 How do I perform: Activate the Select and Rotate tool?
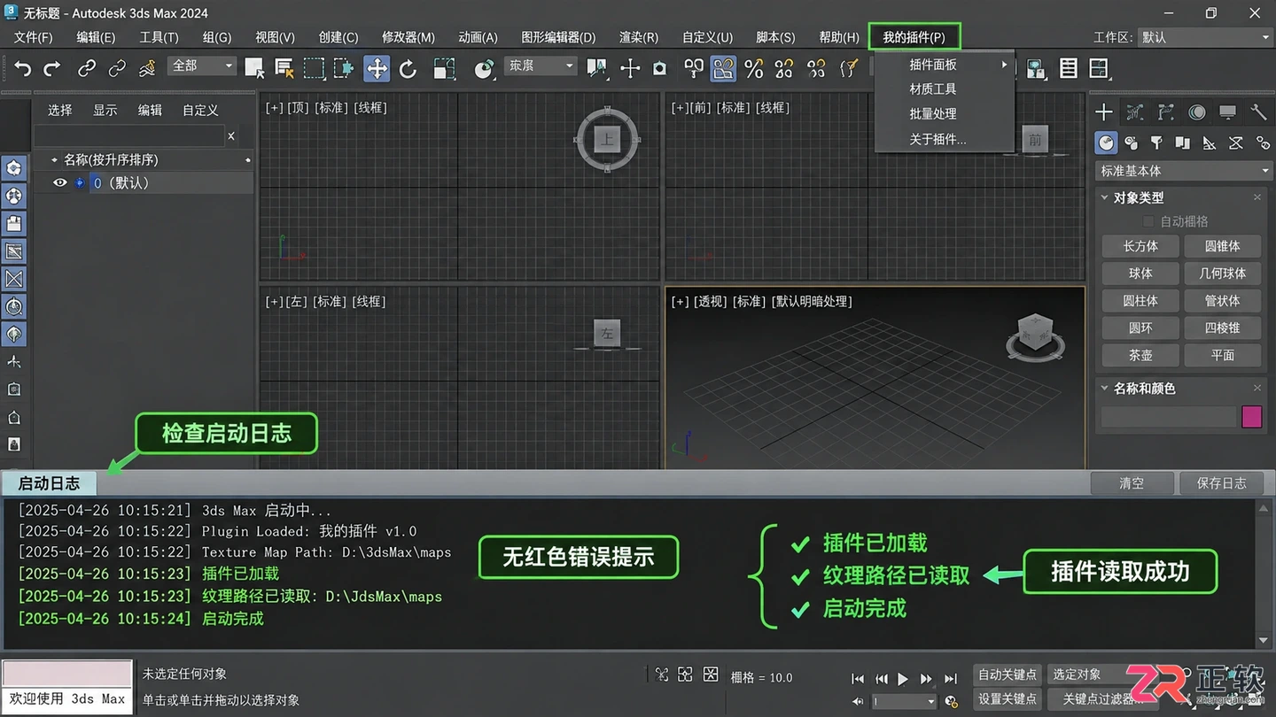(x=408, y=68)
